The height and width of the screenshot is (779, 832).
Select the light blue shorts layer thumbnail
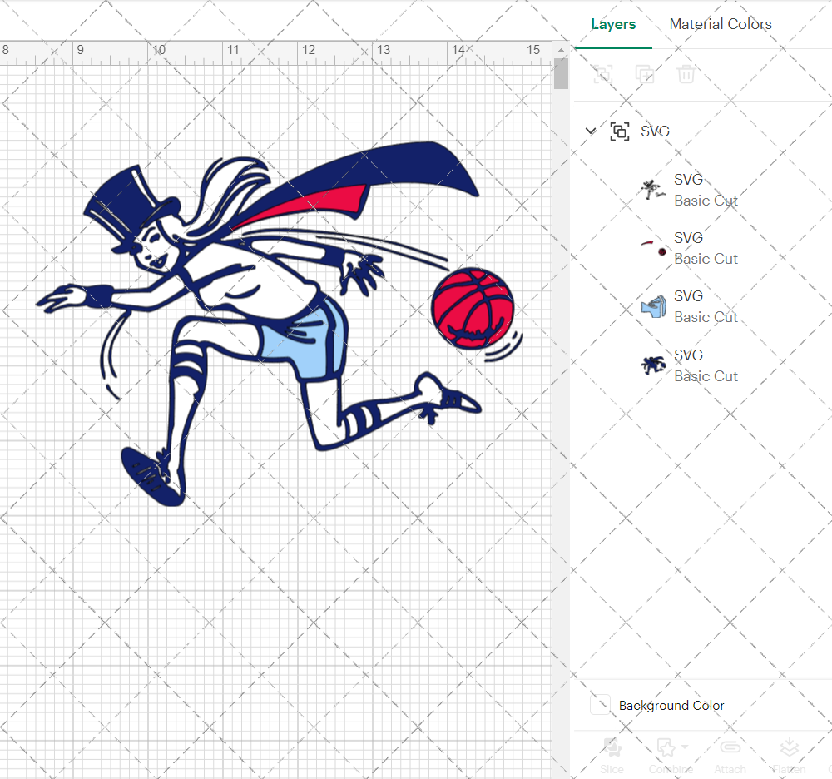(x=653, y=307)
